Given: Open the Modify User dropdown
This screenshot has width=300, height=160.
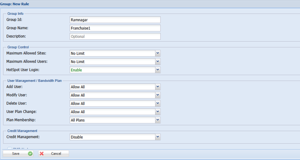Looking at the screenshot, I should coord(157,95).
